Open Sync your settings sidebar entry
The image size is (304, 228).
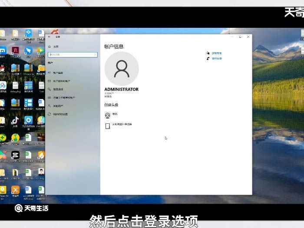tap(58, 114)
